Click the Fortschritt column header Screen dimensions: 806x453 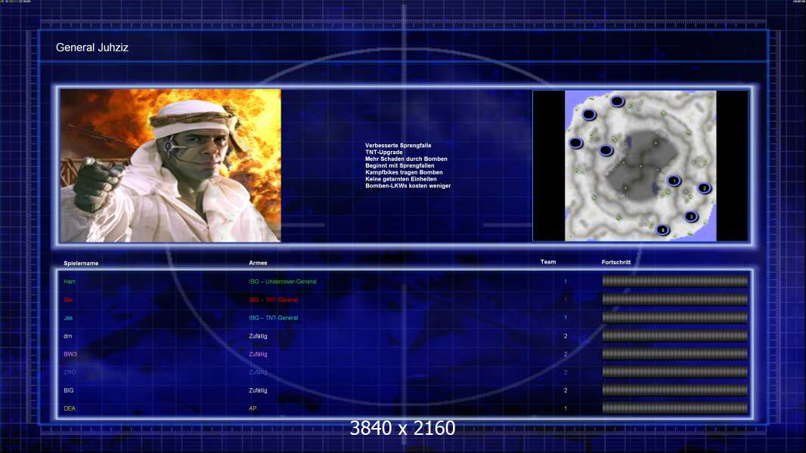(615, 262)
